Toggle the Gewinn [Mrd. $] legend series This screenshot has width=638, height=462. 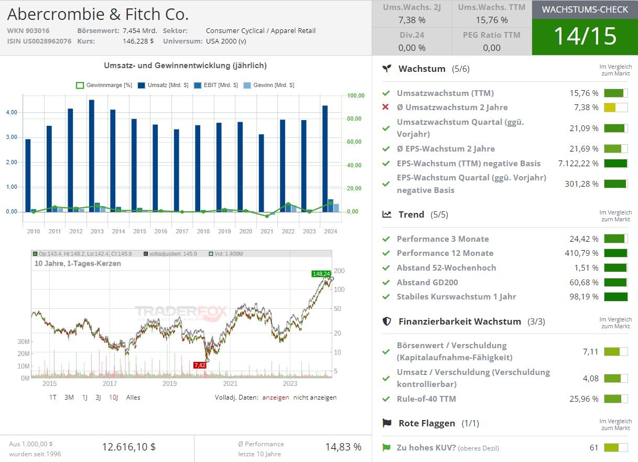coord(272,85)
